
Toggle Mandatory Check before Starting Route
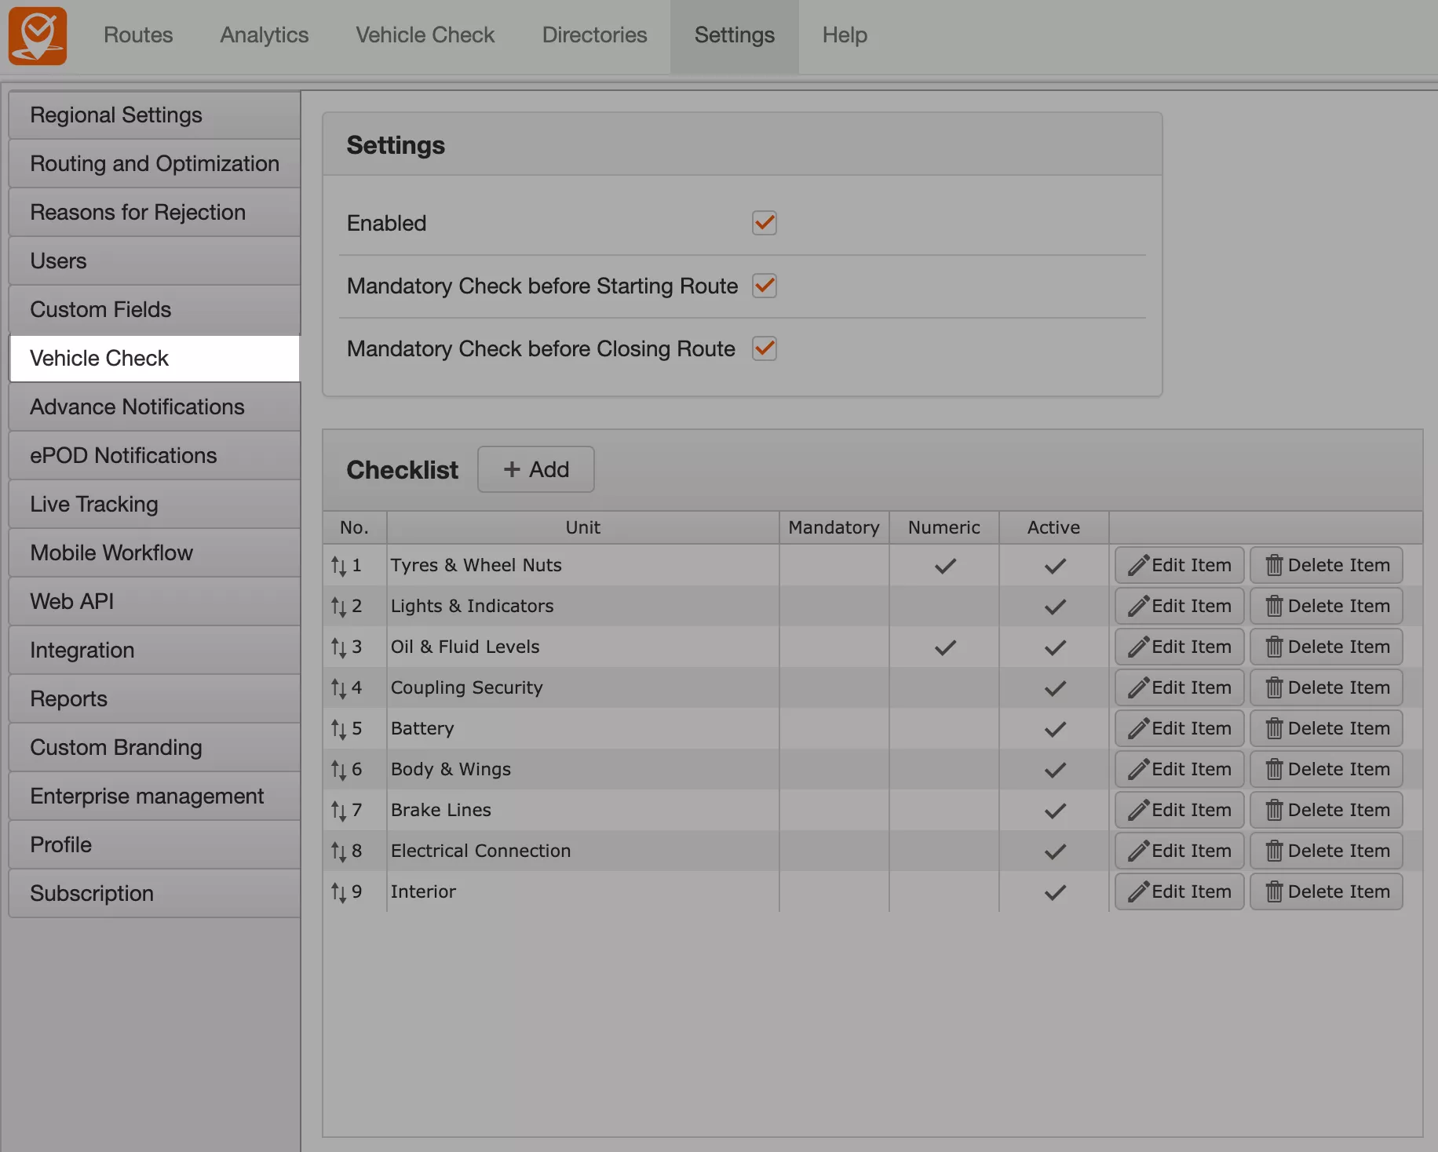coord(765,286)
